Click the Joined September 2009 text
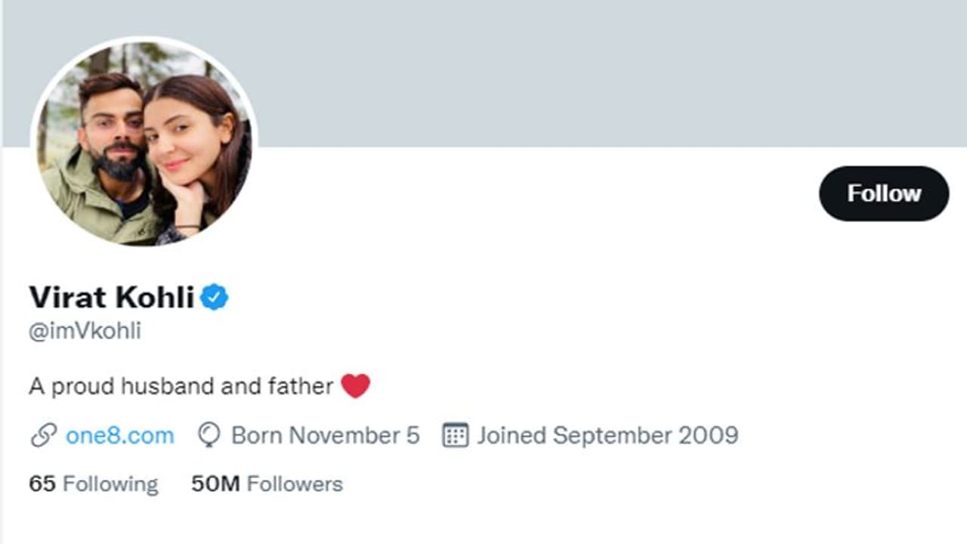967x544 pixels. tap(607, 436)
